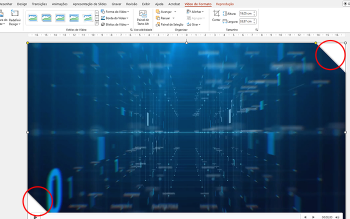Click the video volume speaker icon
350x219 pixels.
pos(337,217)
